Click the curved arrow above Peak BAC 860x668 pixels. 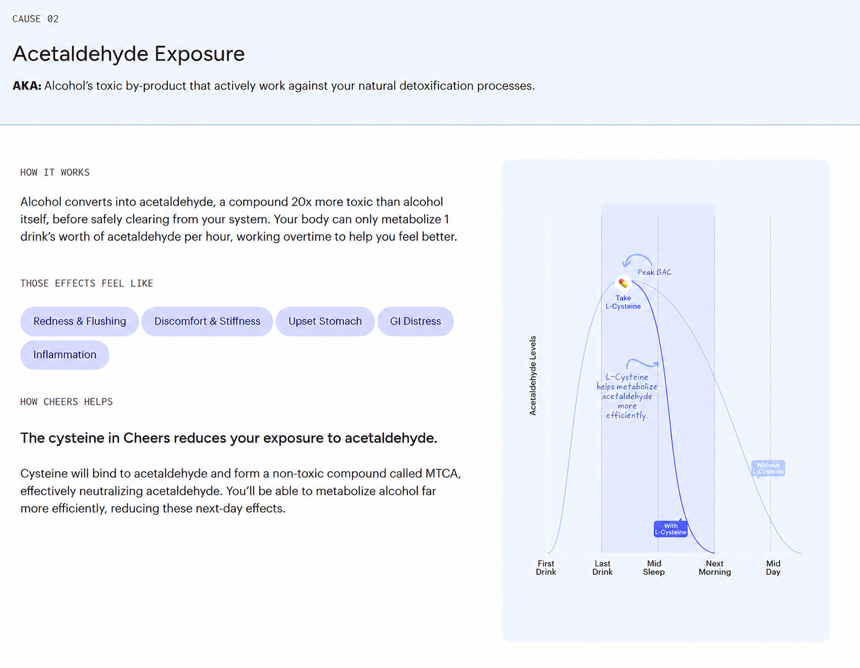tap(637, 261)
